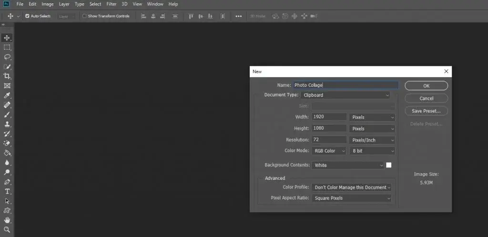Open the 8 bit depth dropdown
Screen dimensions: 488x237
(373, 151)
